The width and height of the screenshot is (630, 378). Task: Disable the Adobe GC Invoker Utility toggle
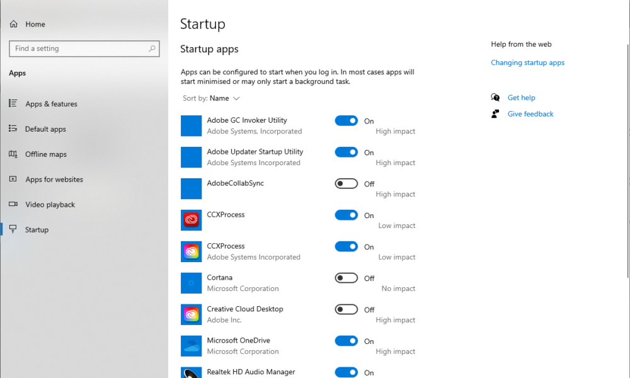[346, 120]
